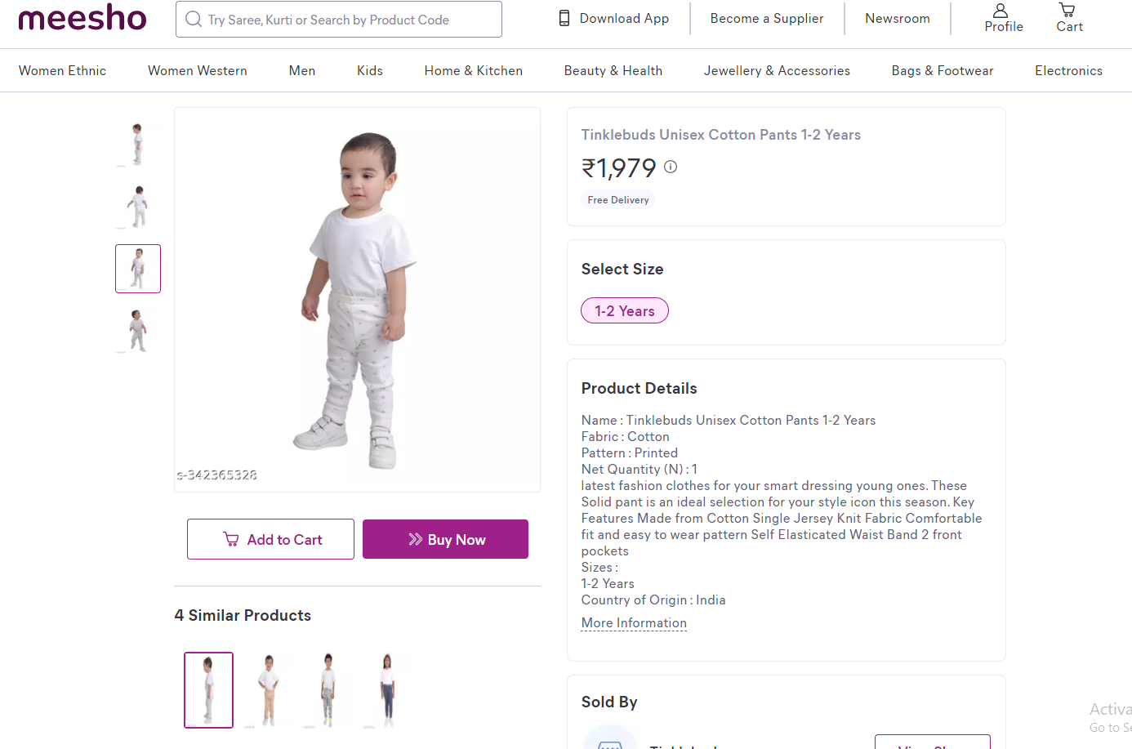Select the 1-2 Years size option
Screen dimensions: 1132x749
[624, 311]
